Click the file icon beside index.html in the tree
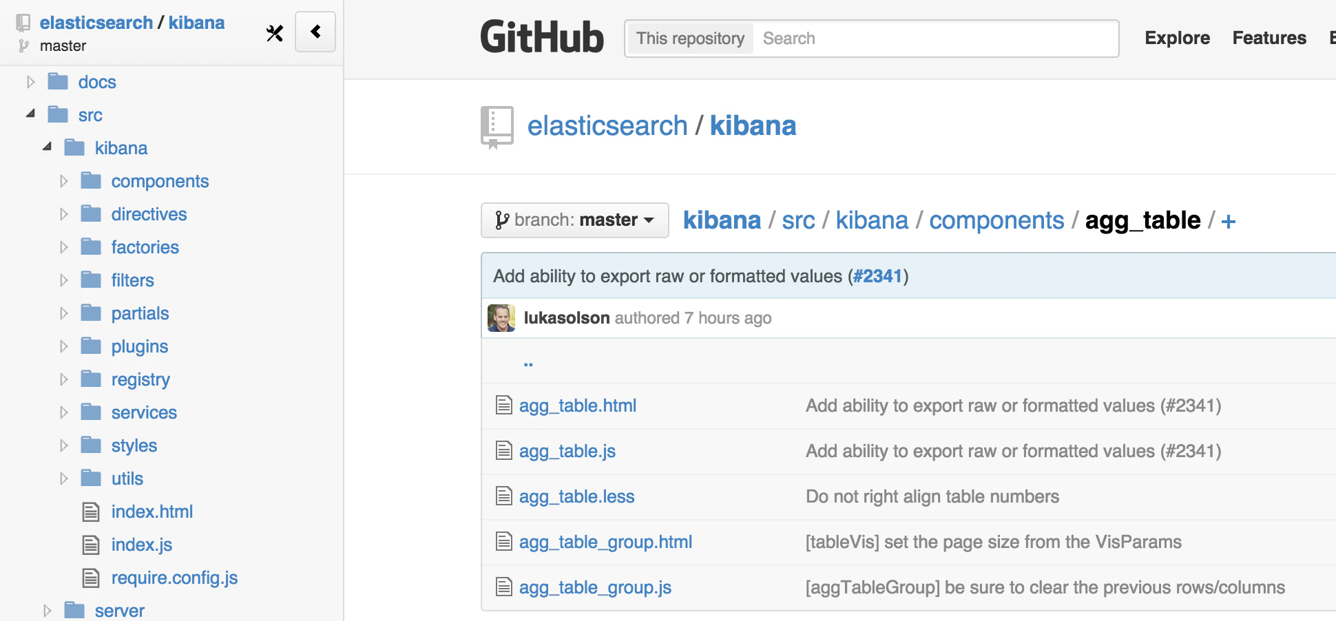 [x=91, y=512]
